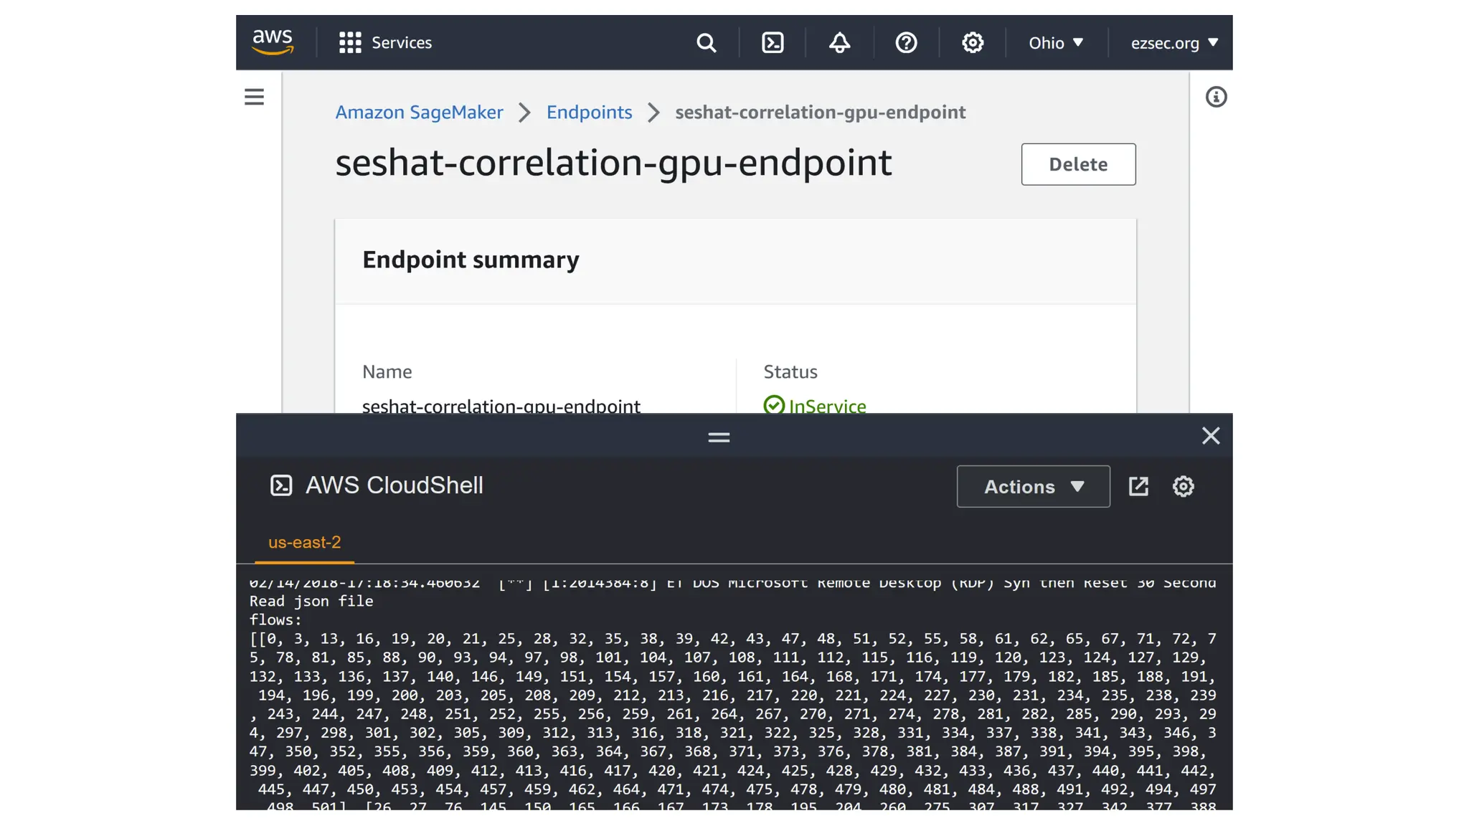Screen dimensions: 1469x826
Task: Open CloudShell preferences gear
Action: pyautogui.click(x=1183, y=486)
